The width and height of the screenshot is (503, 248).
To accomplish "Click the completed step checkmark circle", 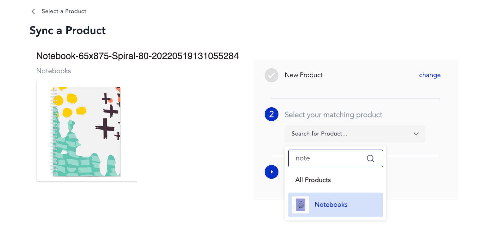I will click(x=272, y=75).
